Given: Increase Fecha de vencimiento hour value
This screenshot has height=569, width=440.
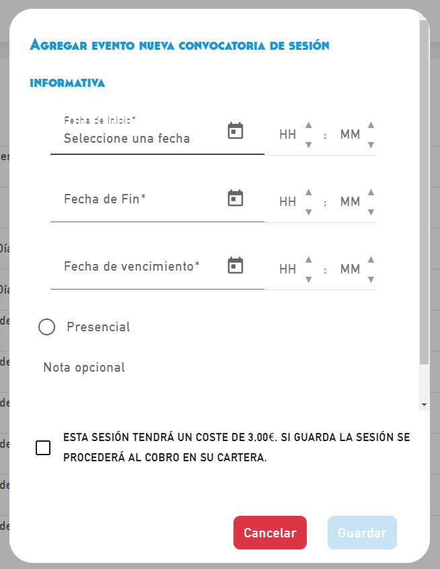Looking at the screenshot, I should click(309, 259).
